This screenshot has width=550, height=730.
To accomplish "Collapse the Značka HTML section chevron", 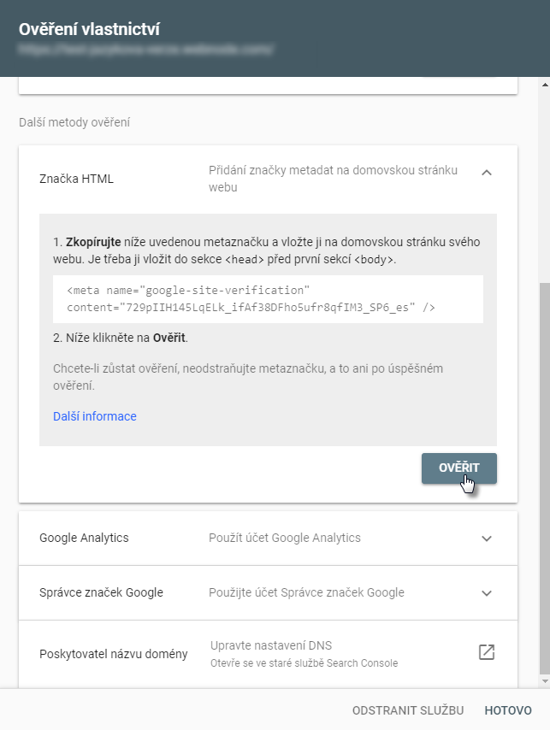I will click(487, 172).
